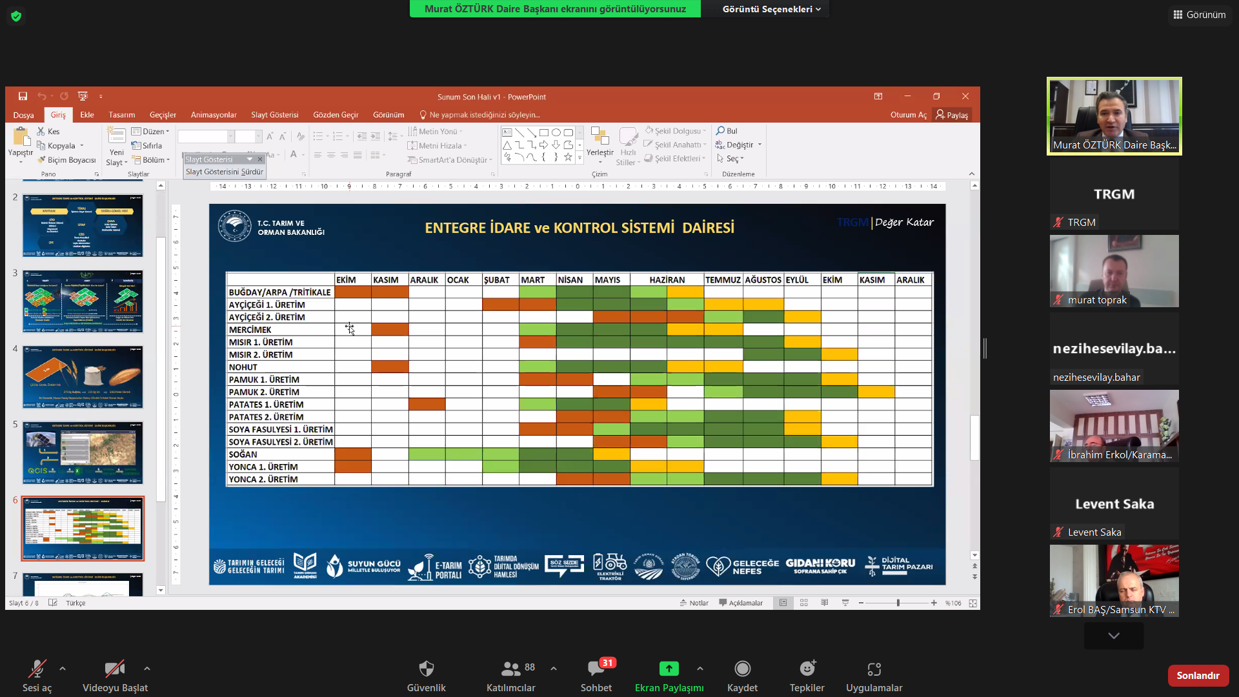Unmute with Sesi aç microphone

click(37, 669)
